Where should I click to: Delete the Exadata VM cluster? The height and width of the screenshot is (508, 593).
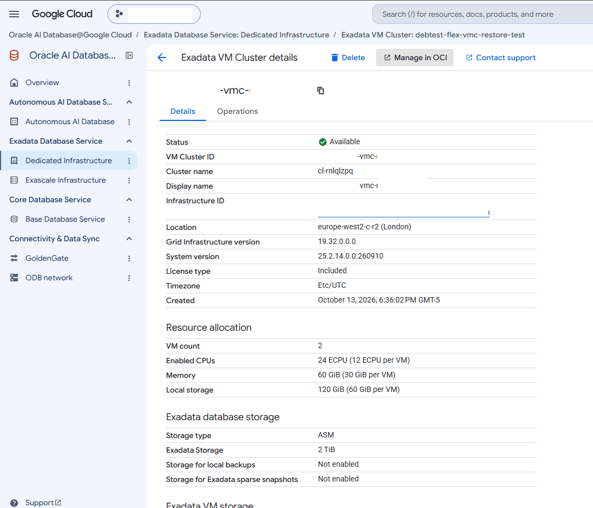point(348,57)
